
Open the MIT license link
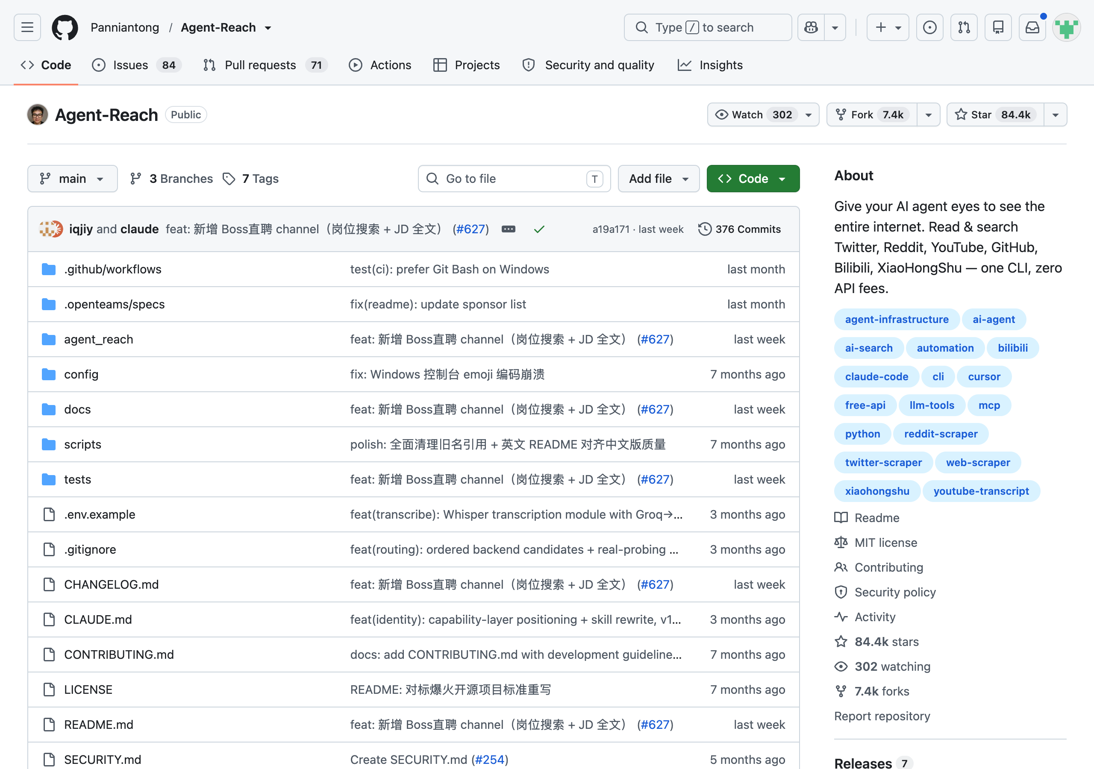[885, 542]
